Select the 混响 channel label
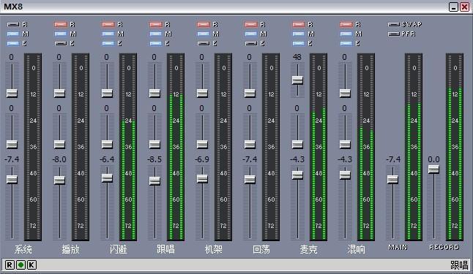This screenshot has width=473, height=274. (x=357, y=249)
